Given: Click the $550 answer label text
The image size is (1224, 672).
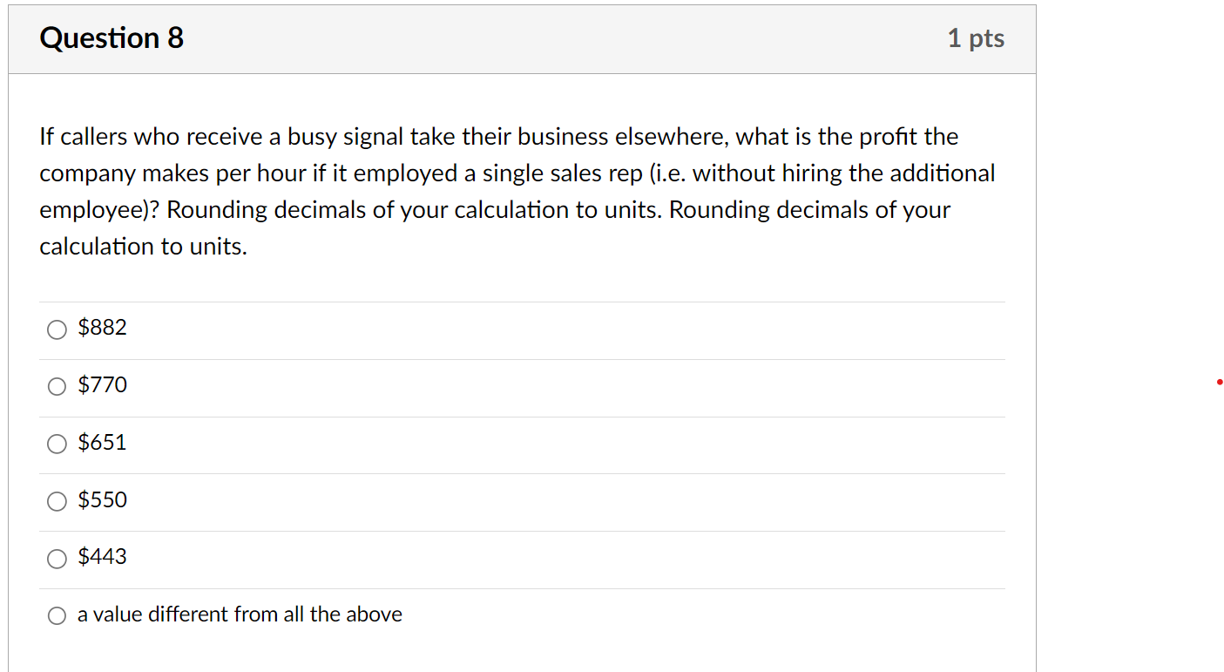Looking at the screenshot, I should 102,500.
